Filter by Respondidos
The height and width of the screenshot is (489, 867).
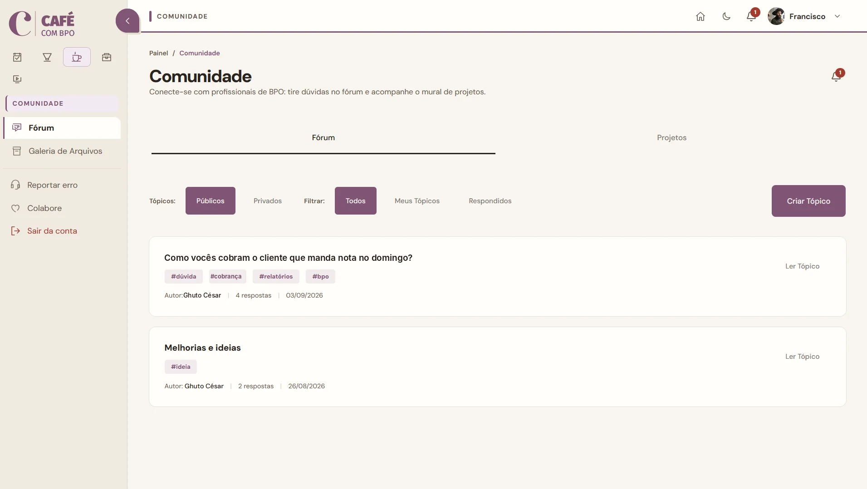coord(490,201)
